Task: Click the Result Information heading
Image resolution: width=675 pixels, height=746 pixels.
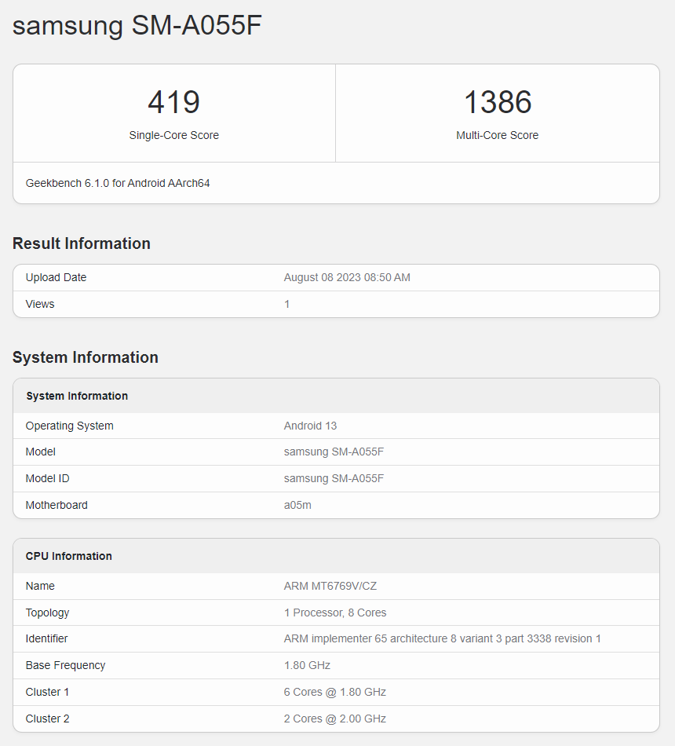Action: [x=81, y=243]
